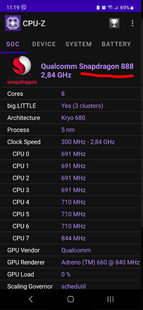Tap the Qualcomm Snapdragon logo image
This screenshot has width=143, height=310.
(22, 70)
